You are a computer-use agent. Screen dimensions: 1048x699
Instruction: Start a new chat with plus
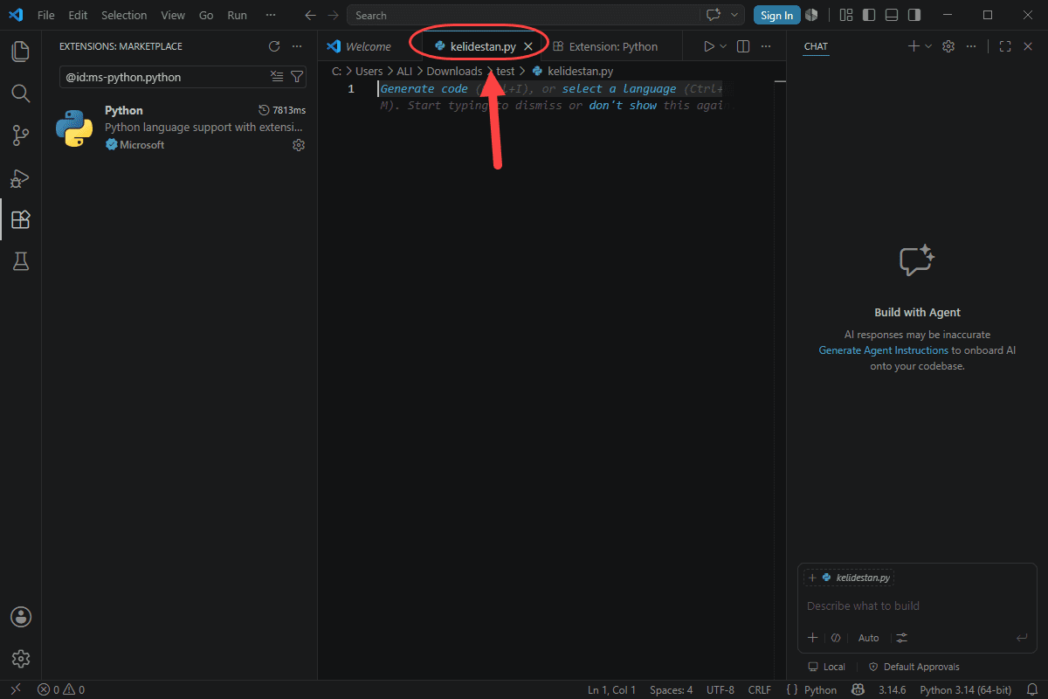point(914,46)
